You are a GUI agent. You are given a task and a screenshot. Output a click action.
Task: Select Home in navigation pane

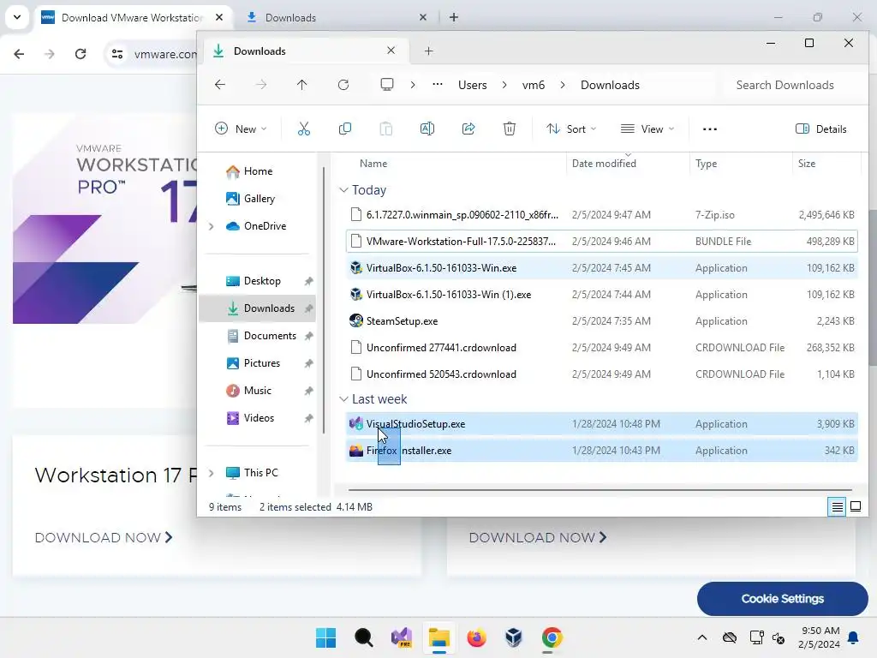(257, 171)
